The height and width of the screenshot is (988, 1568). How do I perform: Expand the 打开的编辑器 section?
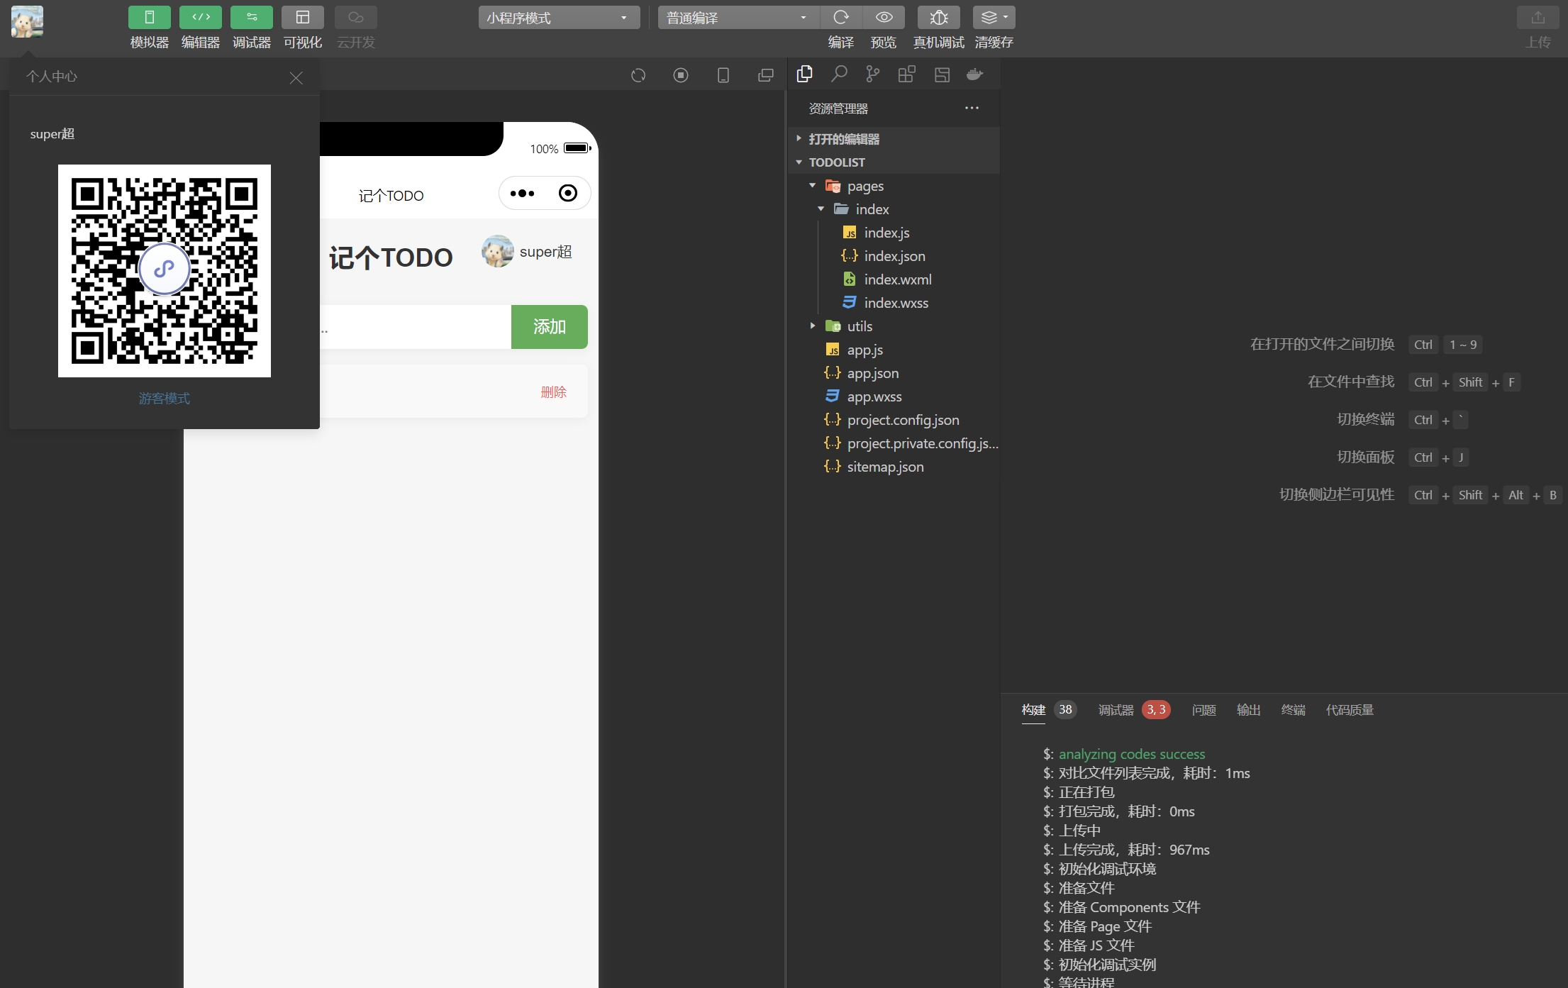point(894,139)
